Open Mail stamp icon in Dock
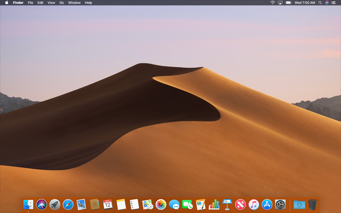 [x=81, y=205]
